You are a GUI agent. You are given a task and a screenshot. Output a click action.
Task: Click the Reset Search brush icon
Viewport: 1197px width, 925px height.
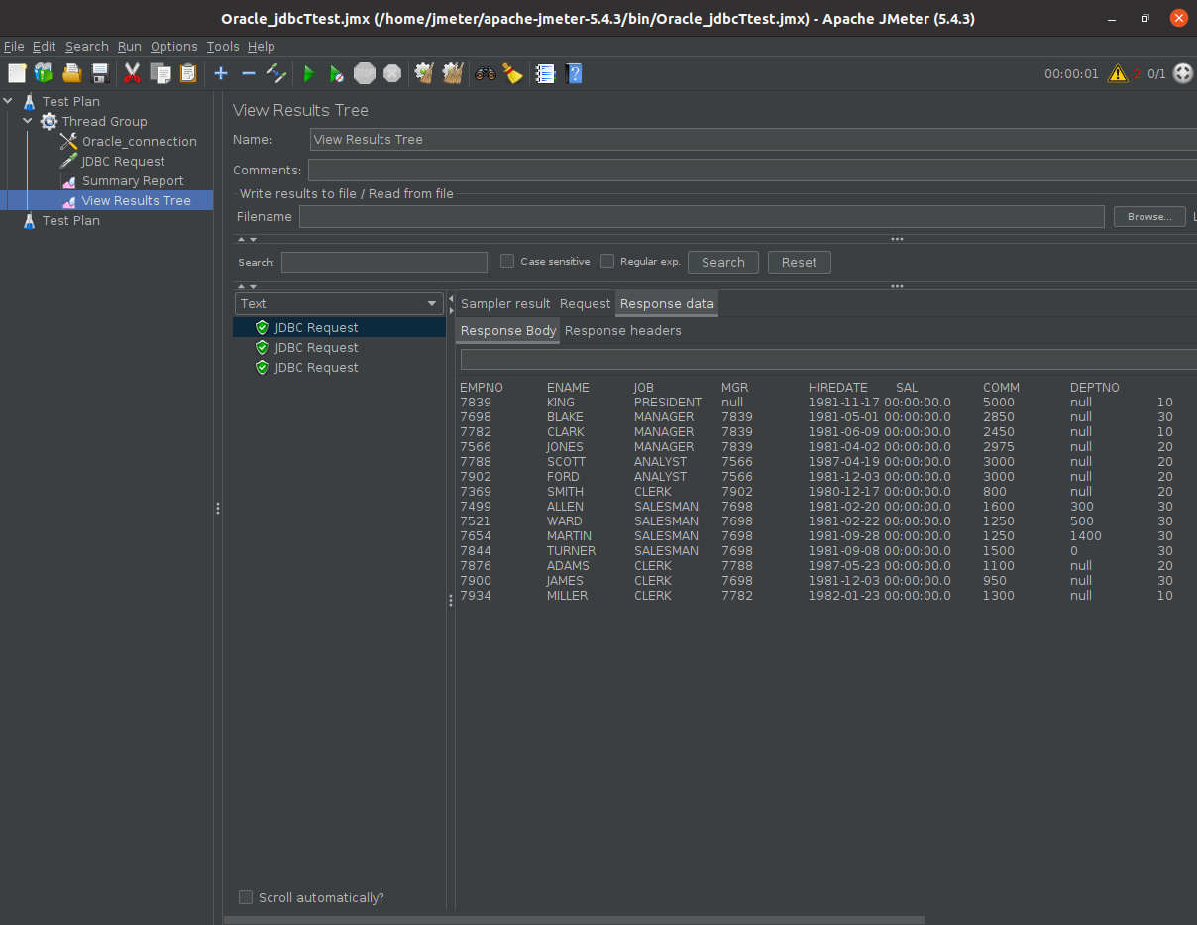point(512,73)
